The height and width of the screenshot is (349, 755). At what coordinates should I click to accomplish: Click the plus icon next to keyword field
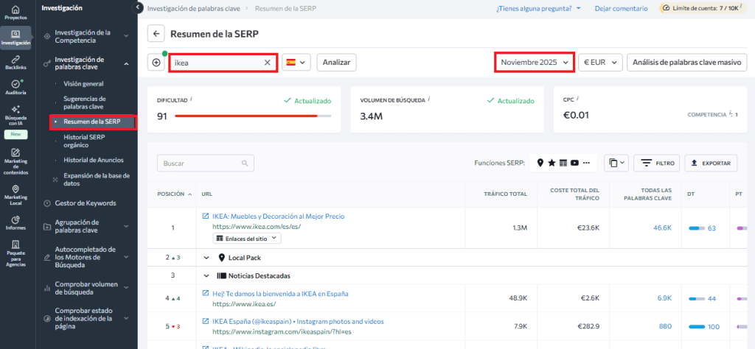click(x=156, y=63)
